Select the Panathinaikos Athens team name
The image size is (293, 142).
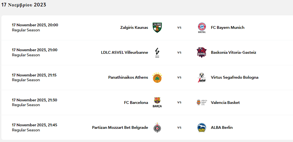(128, 77)
